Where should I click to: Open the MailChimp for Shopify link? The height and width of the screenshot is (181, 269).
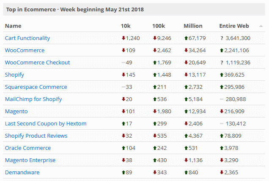point(33,99)
